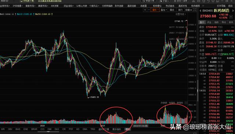Close the volume indicator sub-panel
Viewport: 235px width, 134px height.
186,103
